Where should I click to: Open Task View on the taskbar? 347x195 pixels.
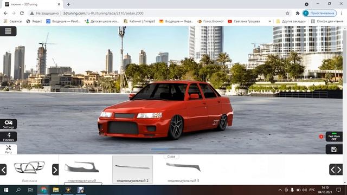[30, 190]
